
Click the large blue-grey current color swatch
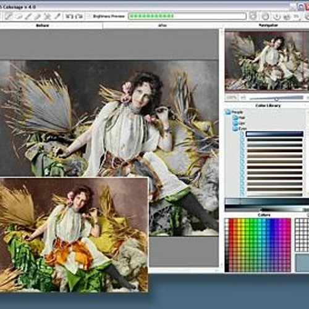(x=302, y=263)
